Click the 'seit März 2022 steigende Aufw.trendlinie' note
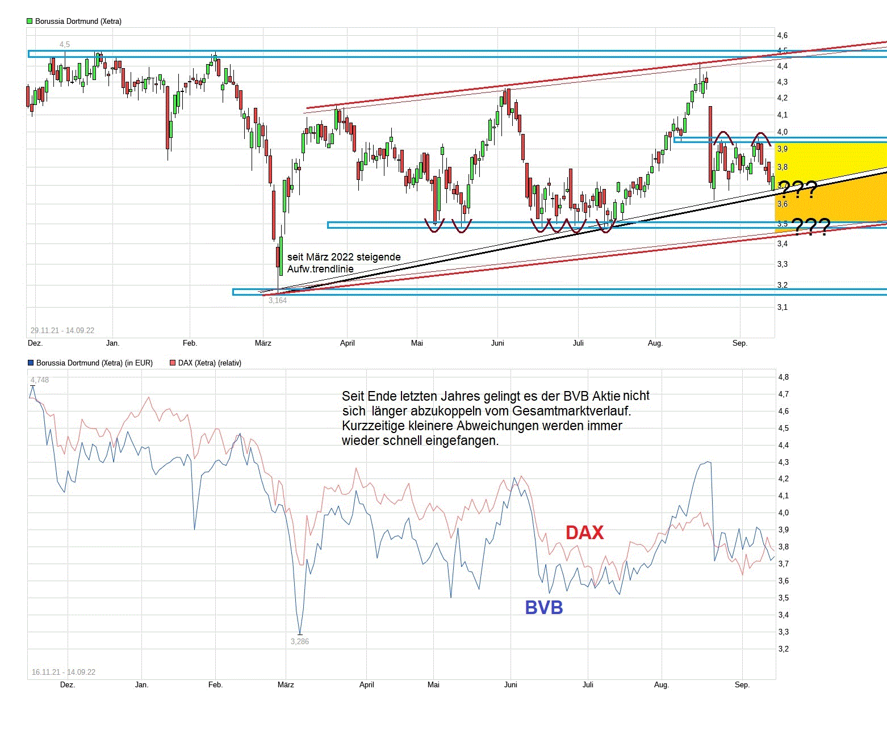Image resolution: width=887 pixels, height=731 pixels. pyautogui.click(x=343, y=262)
